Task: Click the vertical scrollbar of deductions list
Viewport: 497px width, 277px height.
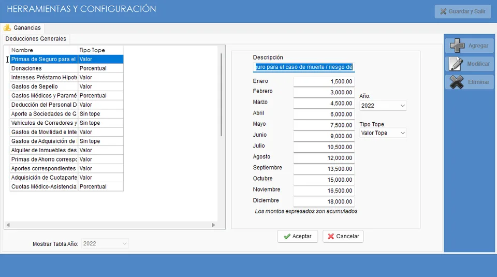Action: pyautogui.click(x=221, y=95)
